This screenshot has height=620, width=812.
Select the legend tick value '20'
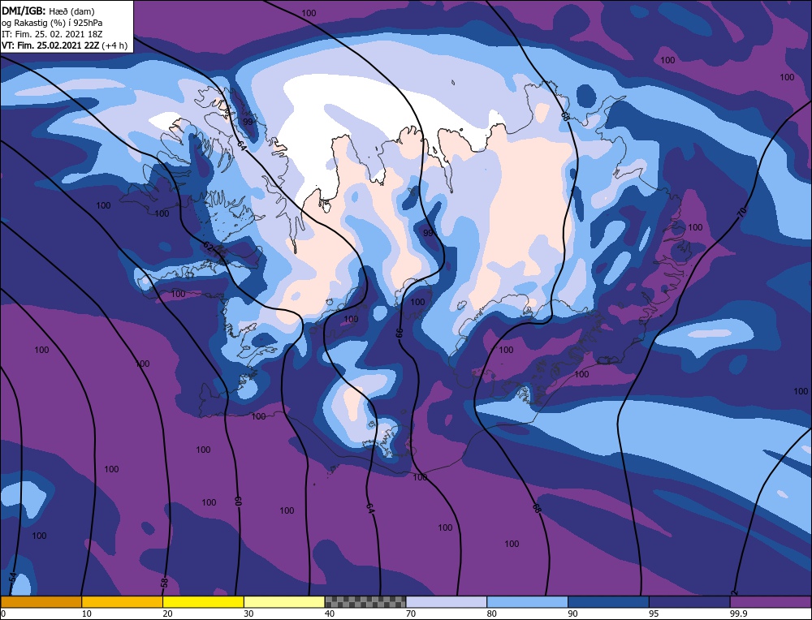click(168, 614)
